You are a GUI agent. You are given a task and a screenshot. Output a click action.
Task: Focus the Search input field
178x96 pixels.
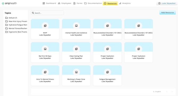point(47,13)
